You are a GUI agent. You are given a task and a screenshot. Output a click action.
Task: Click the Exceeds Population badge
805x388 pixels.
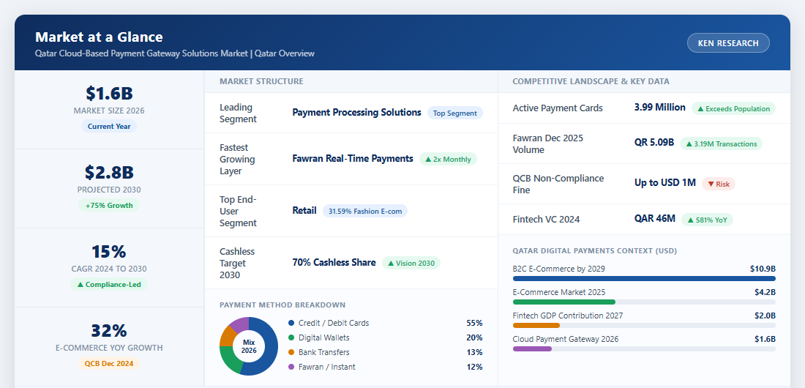[733, 108]
